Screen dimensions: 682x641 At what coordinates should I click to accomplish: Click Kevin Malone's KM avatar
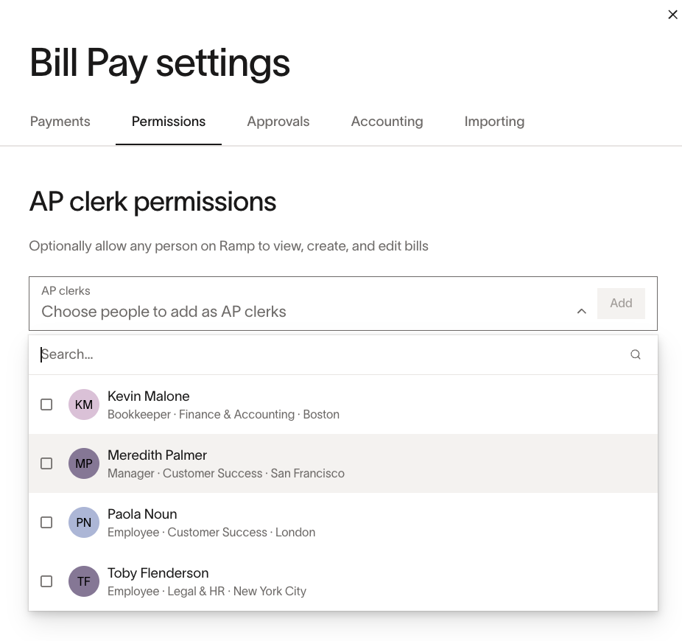tap(83, 404)
